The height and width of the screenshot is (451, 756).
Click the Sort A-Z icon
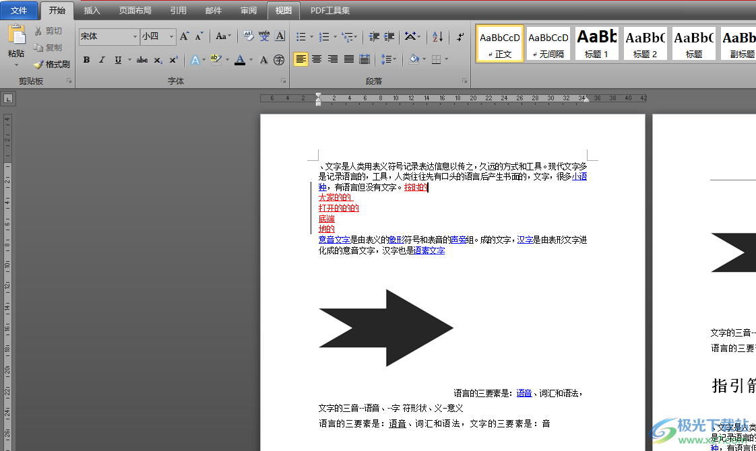coord(438,36)
